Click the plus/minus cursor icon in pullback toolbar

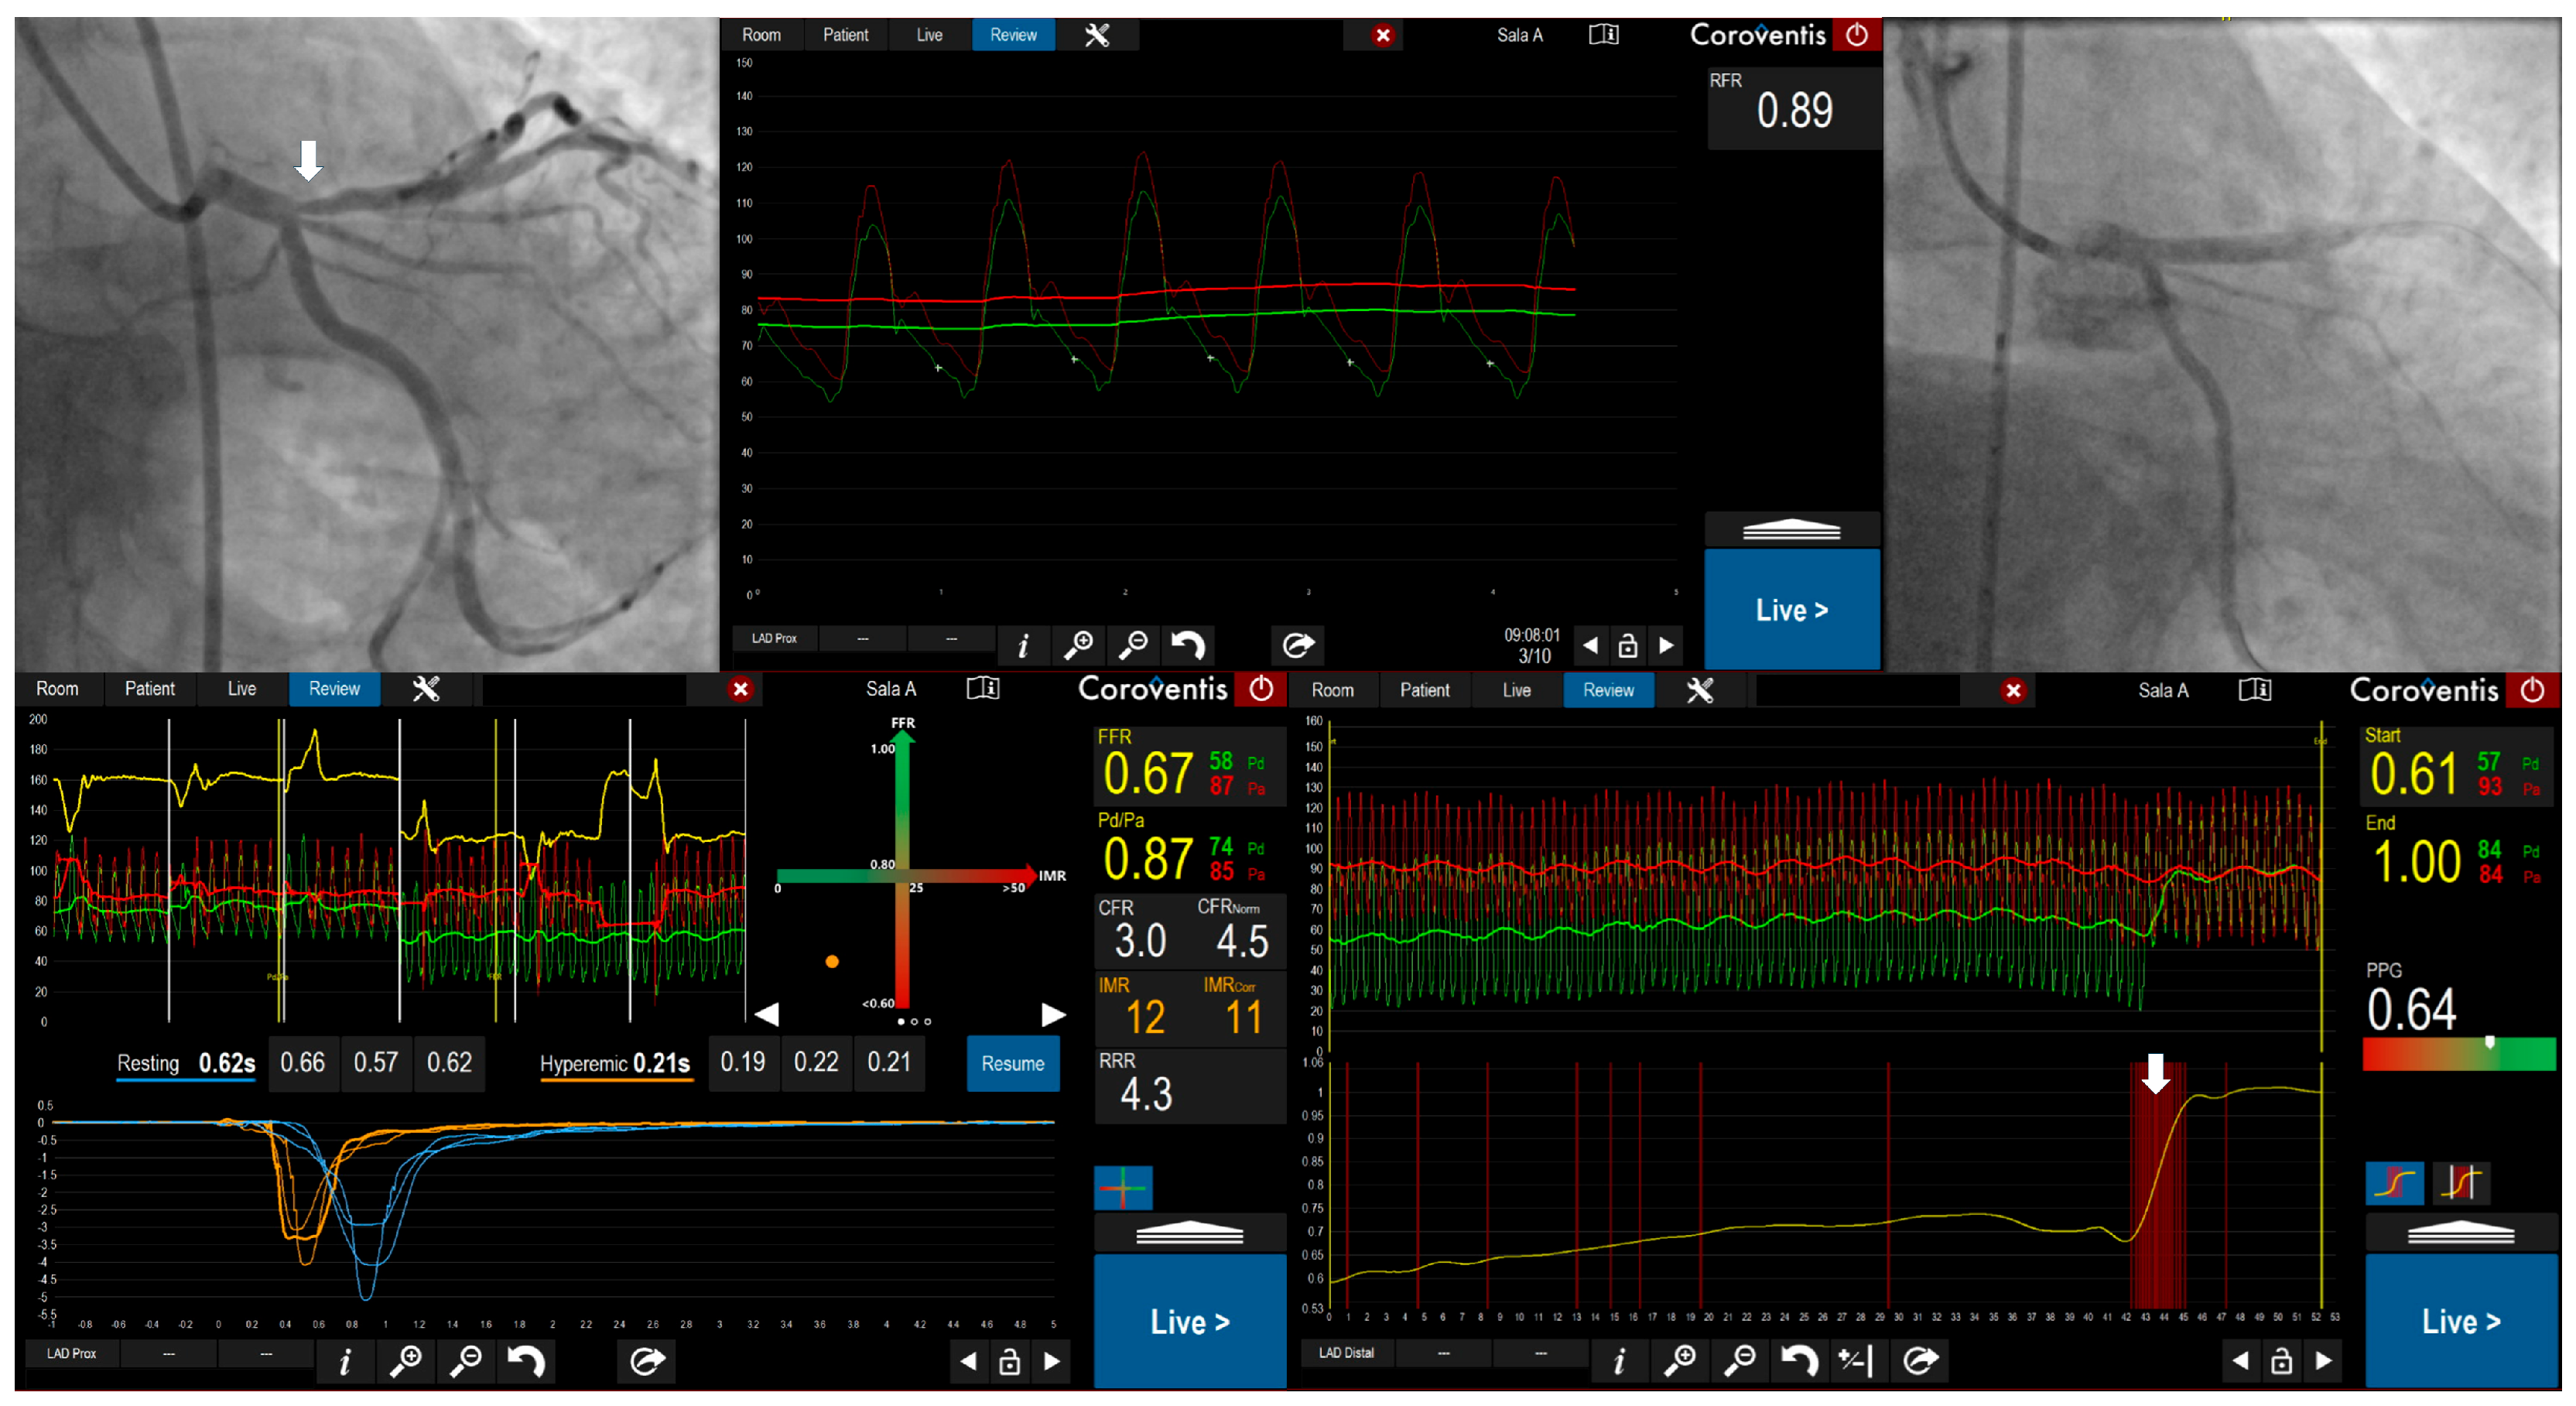pos(1856,1360)
